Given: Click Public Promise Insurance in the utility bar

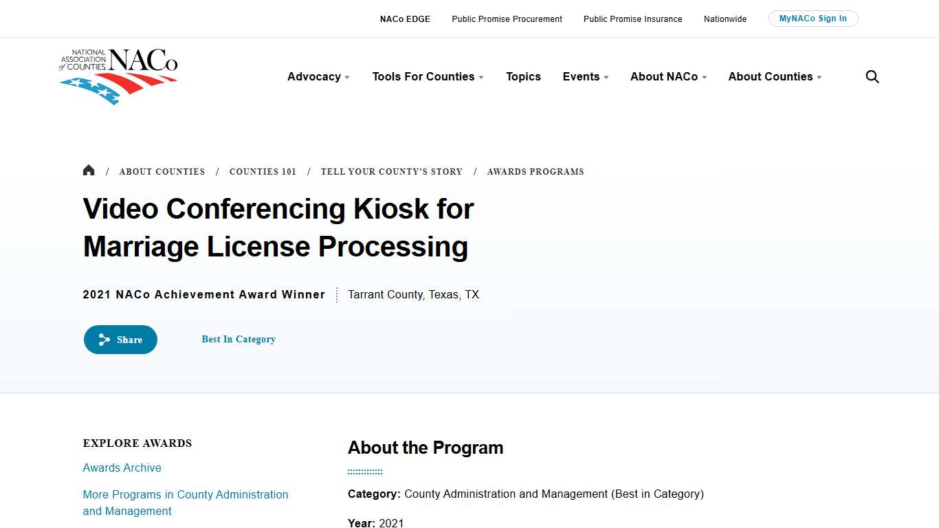Looking at the screenshot, I should (632, 19).
